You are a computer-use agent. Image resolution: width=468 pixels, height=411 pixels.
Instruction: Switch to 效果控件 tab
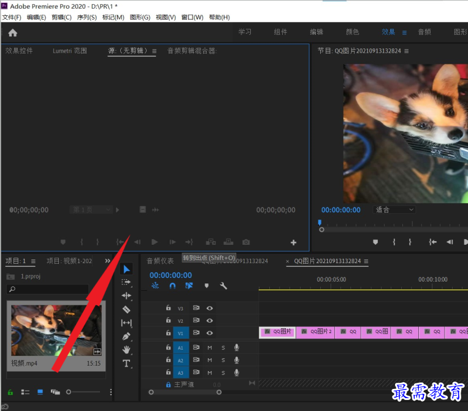[x=19, y=51]
